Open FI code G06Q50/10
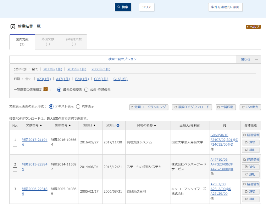Image resolution: width=266 pixels, height=208 pixels. 219,135
